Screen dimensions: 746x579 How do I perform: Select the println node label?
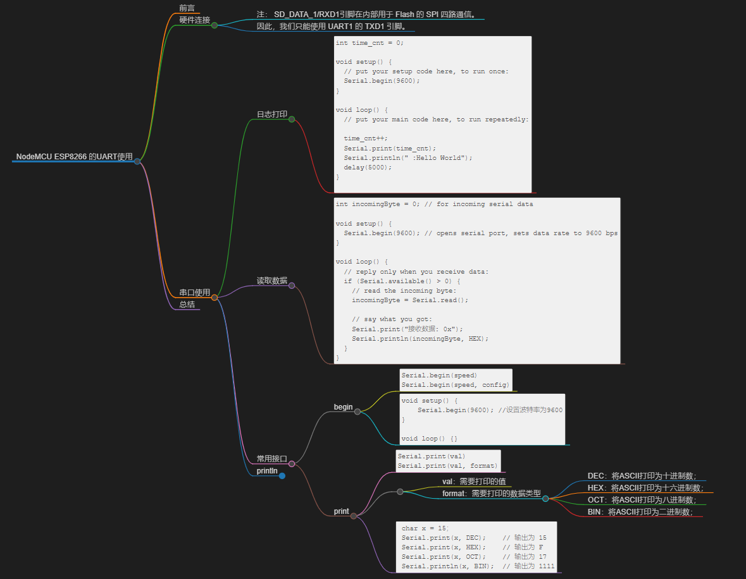[x=267, y=471]
